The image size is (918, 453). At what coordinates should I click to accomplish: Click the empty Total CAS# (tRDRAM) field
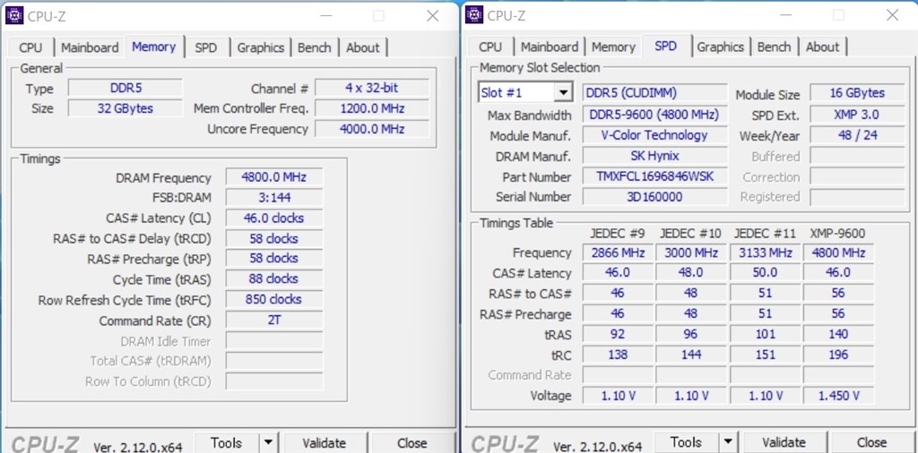click(x=273, y=361)
